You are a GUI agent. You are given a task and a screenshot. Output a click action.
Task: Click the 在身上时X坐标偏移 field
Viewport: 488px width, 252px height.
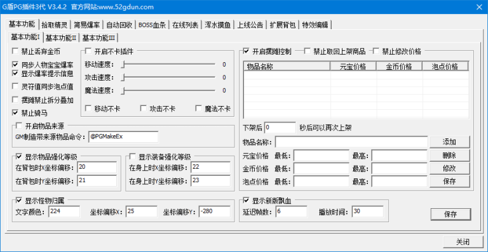click(x=211, y=168)
